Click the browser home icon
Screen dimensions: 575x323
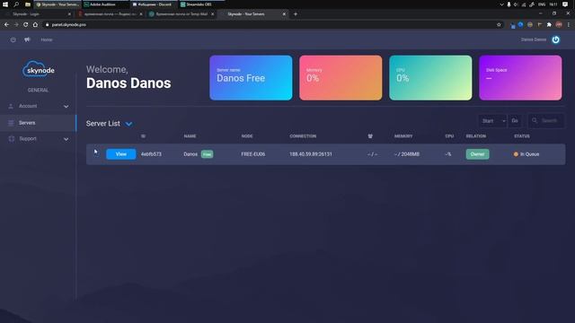(x=35, y=24)
